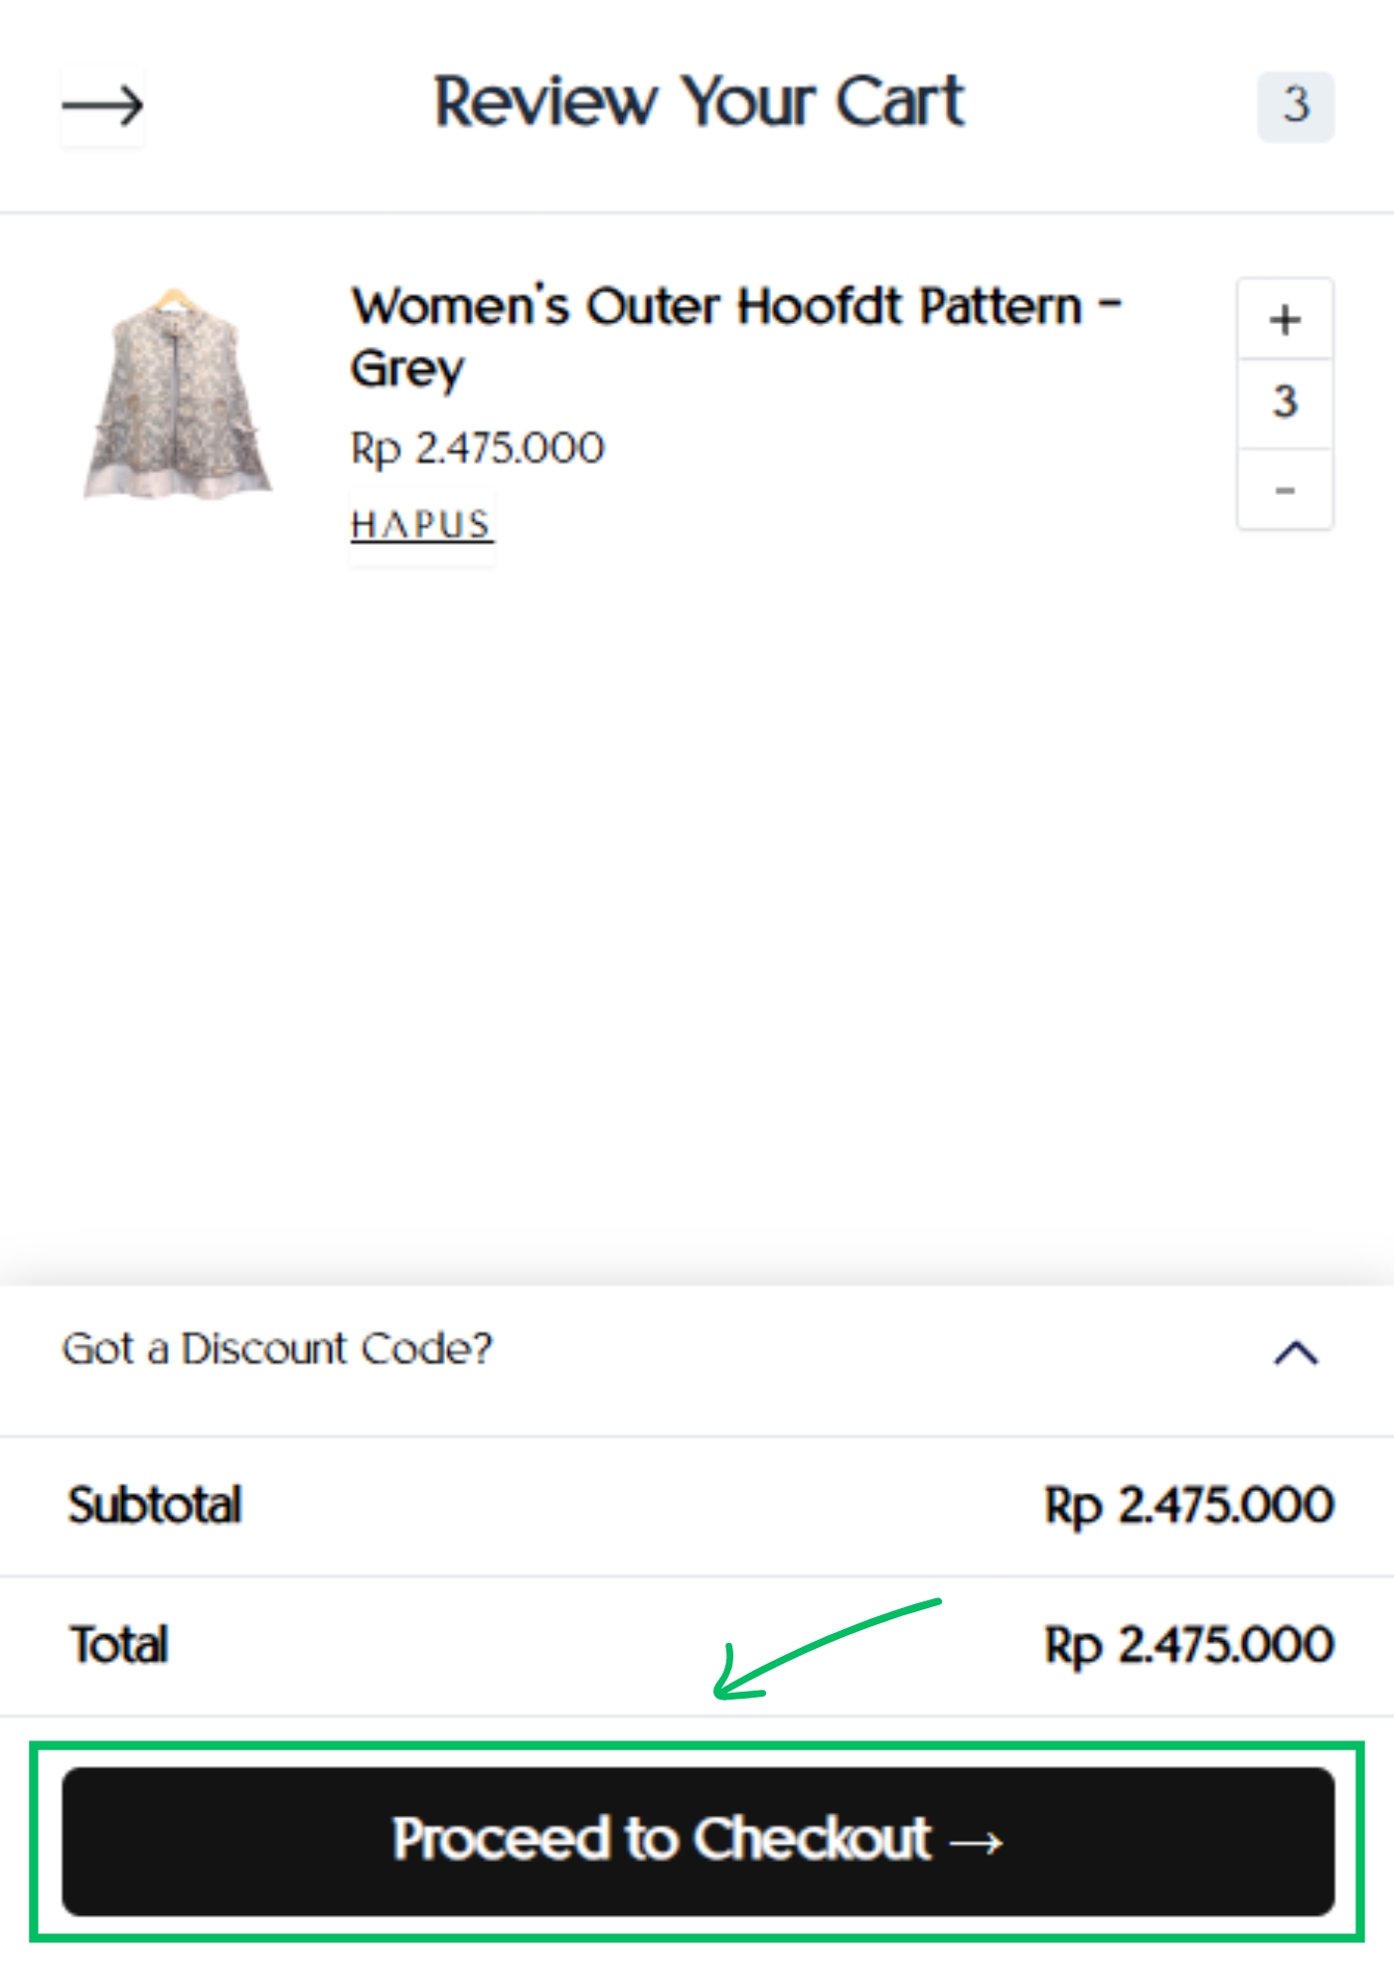Image resolution: width=1394 pixels, height=1963 pixels.
Task: Click the Review Your Cart heading
Action: pyautogui.click(x=698, y=101)
